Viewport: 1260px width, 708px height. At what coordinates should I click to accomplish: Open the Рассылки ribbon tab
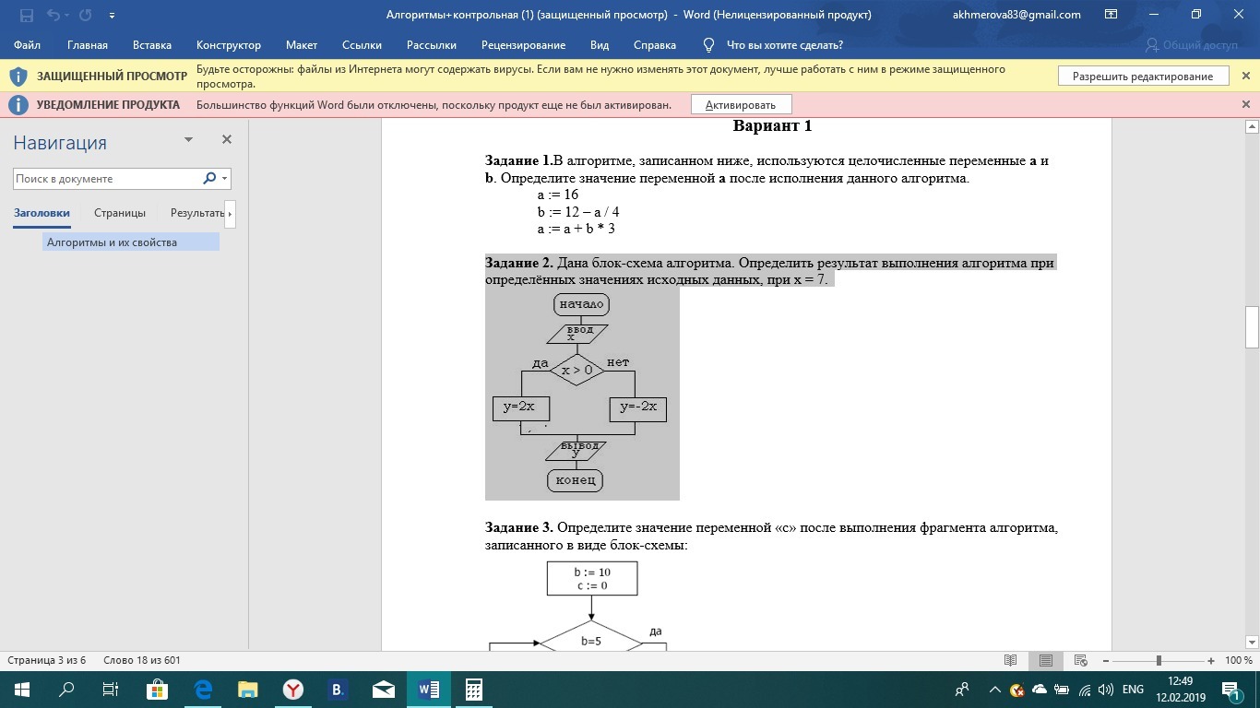click(432, 45)
